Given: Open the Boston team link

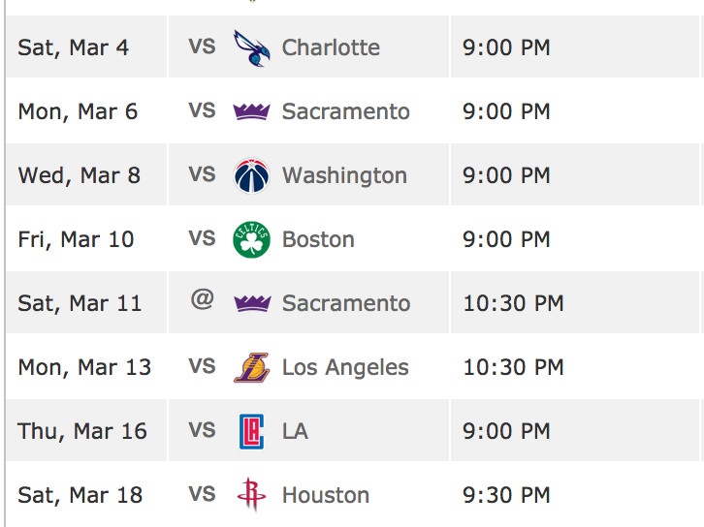Looking at the screenshot, I should (x=318, y=239).
